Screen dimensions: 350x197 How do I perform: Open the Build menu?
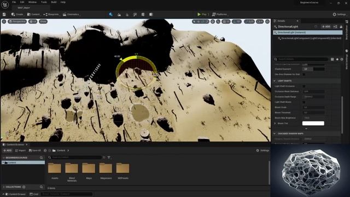(x=54, y=2)
